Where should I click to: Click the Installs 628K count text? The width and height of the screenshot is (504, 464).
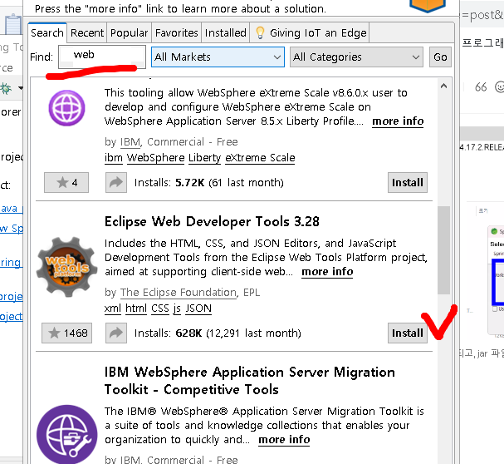tap(218, 333)
